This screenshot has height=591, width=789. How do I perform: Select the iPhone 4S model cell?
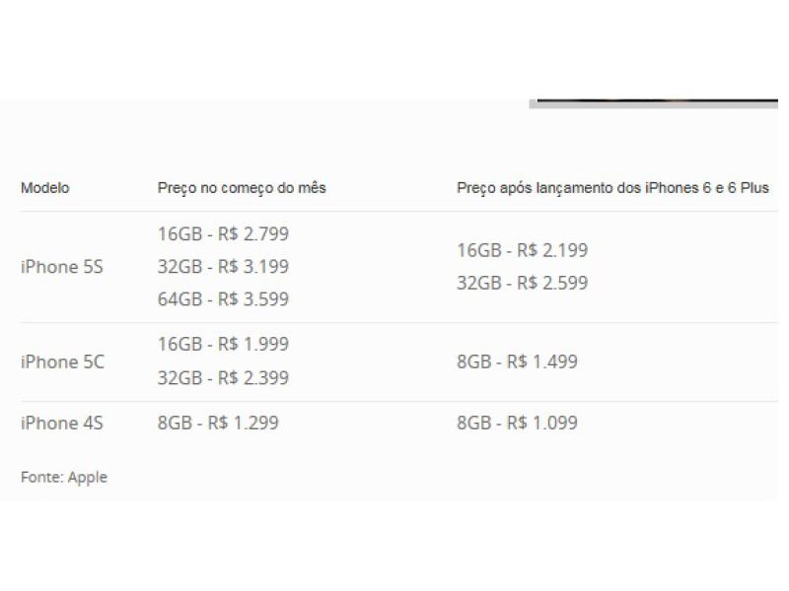tap(62, 423)
